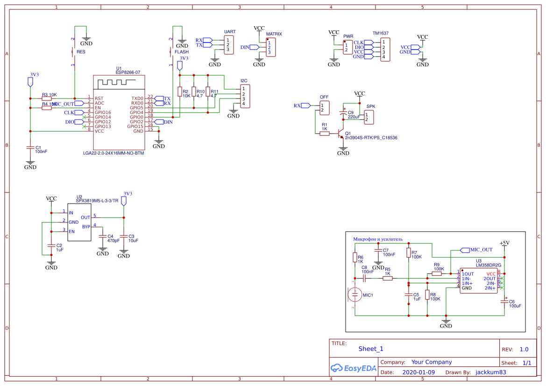Click resistor R3 10K symbol

point(47,98)
